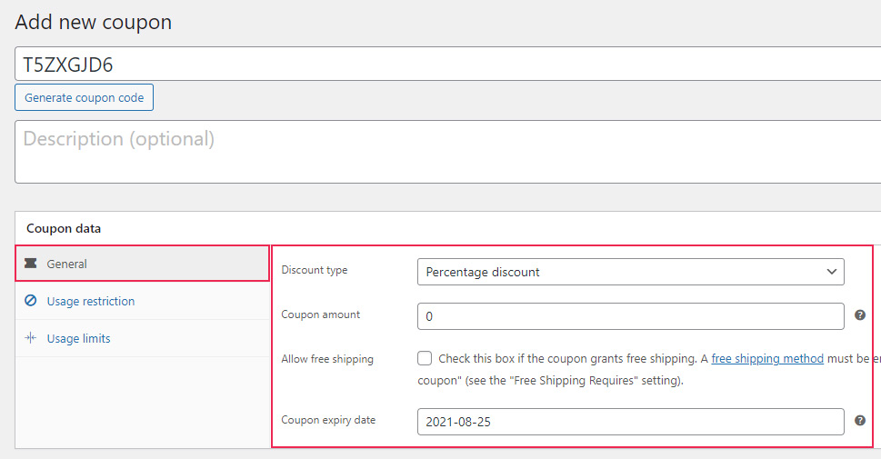Click the chevron arrow in Discount type select
This screenshot has height=459, width=881.
tap(831, 272)
